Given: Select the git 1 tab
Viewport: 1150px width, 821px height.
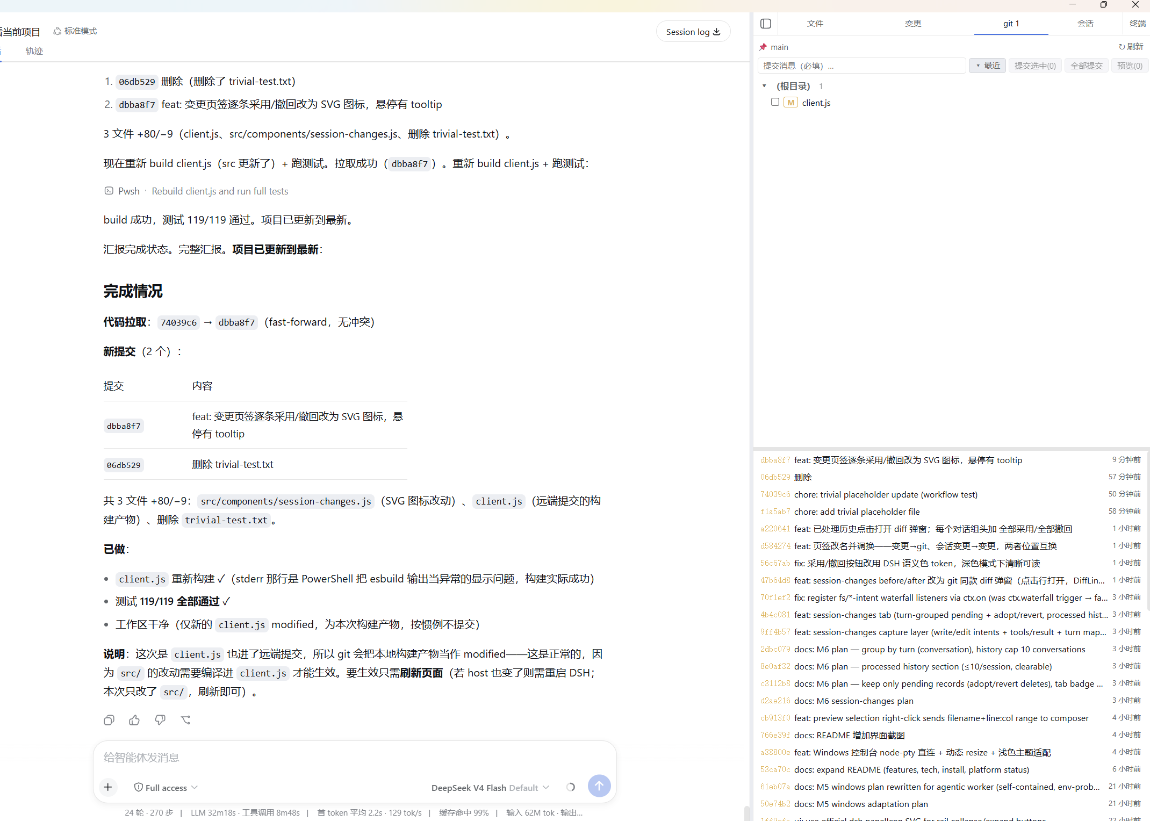Looking at the screenshot, I should [1011, 24].
